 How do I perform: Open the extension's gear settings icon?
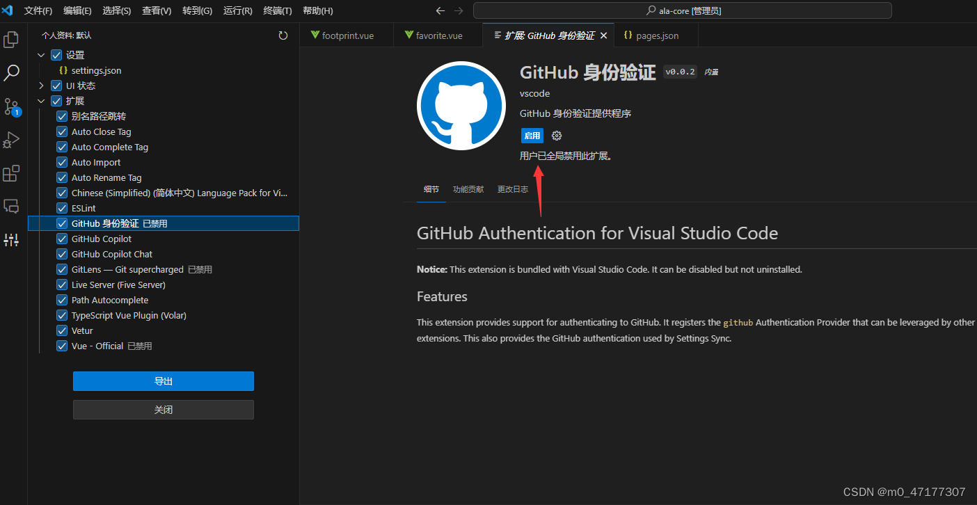556,136
